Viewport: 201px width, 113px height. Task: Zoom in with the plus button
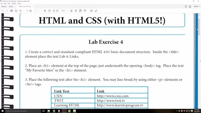[x=57, y=11]
